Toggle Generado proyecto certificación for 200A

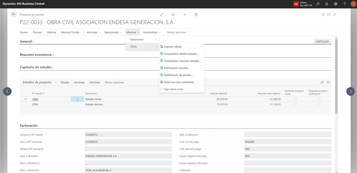click(x=319, y=104)
